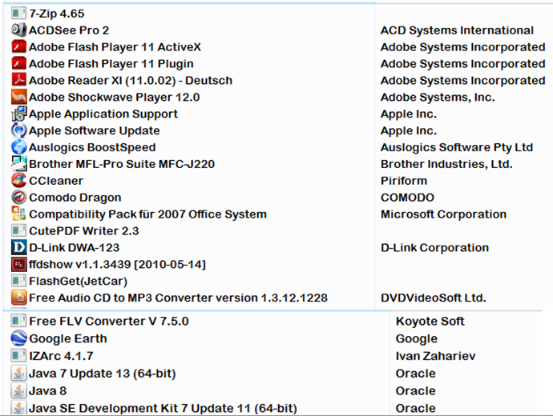This screenshot has height=416, width=553.
Task: Select the Java 8 entry name
Action: click(x=48, y=391)
